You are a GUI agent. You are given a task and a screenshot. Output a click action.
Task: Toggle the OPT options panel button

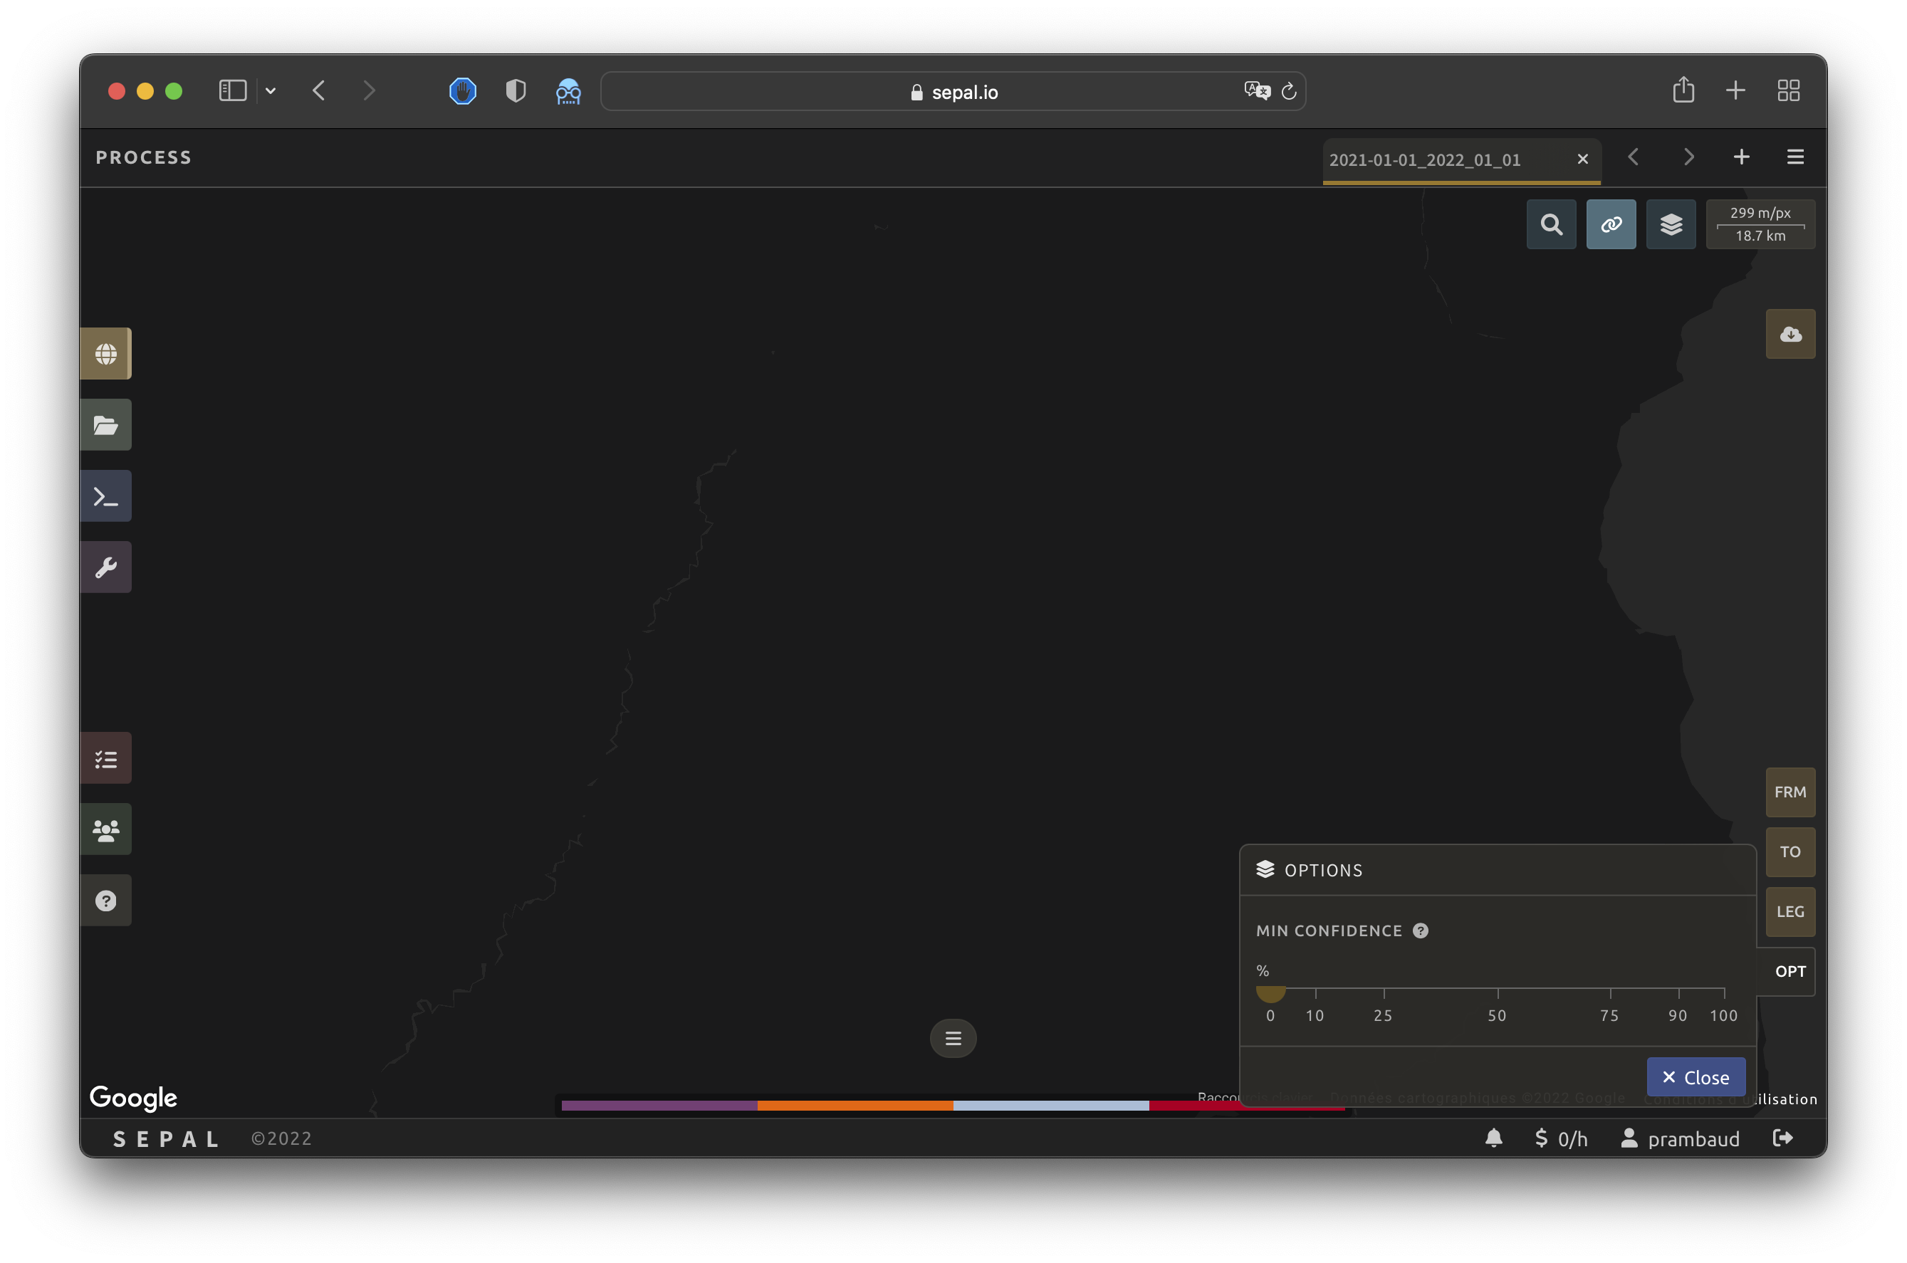click(1790, 971)
